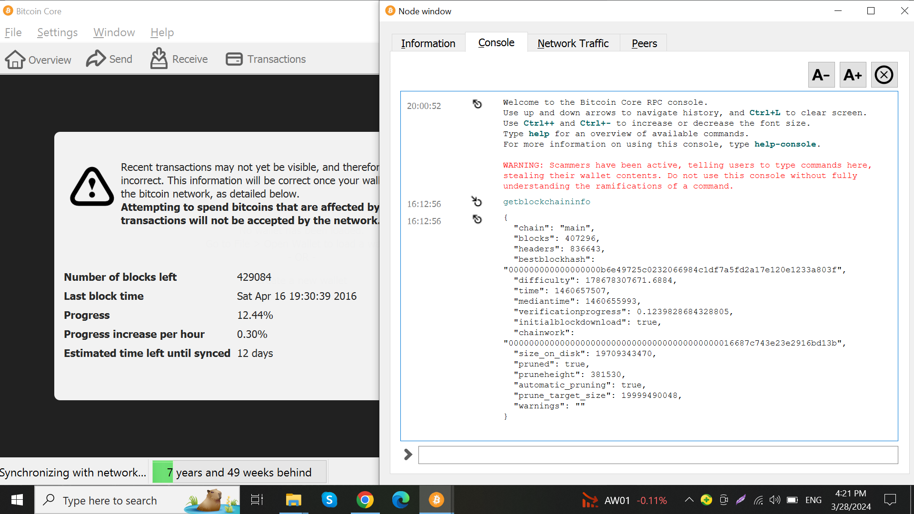
Task: Click the "verificationprogress" line in console
Action: pos(623,312)
